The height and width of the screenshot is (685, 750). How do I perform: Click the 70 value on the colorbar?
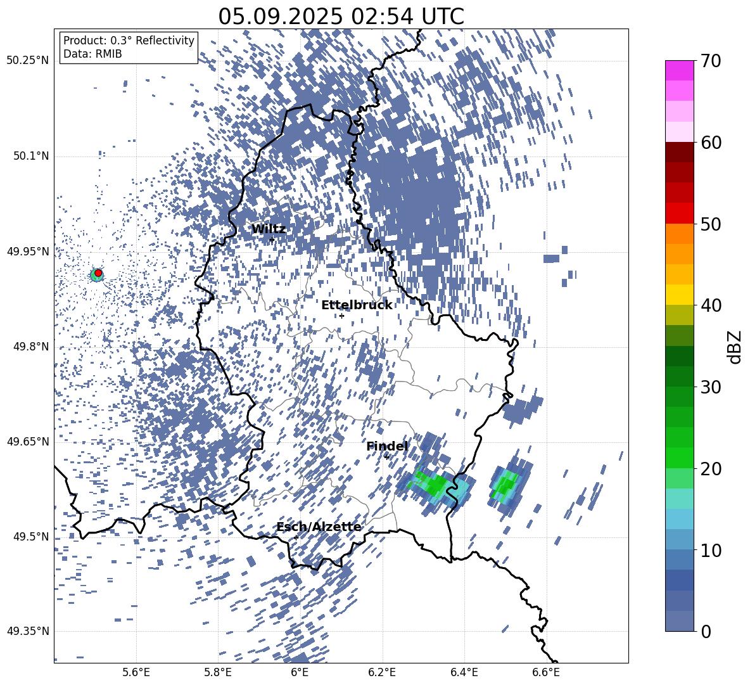[711, 61]
